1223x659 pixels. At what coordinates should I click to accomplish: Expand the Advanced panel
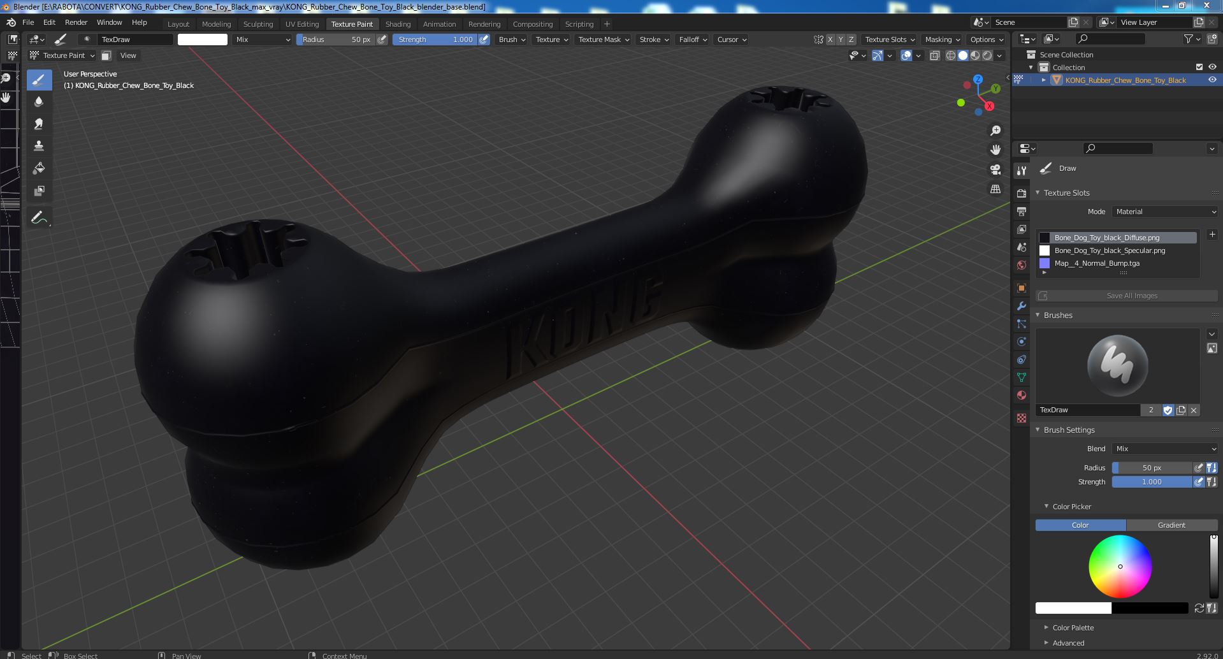click(1068, 643)
